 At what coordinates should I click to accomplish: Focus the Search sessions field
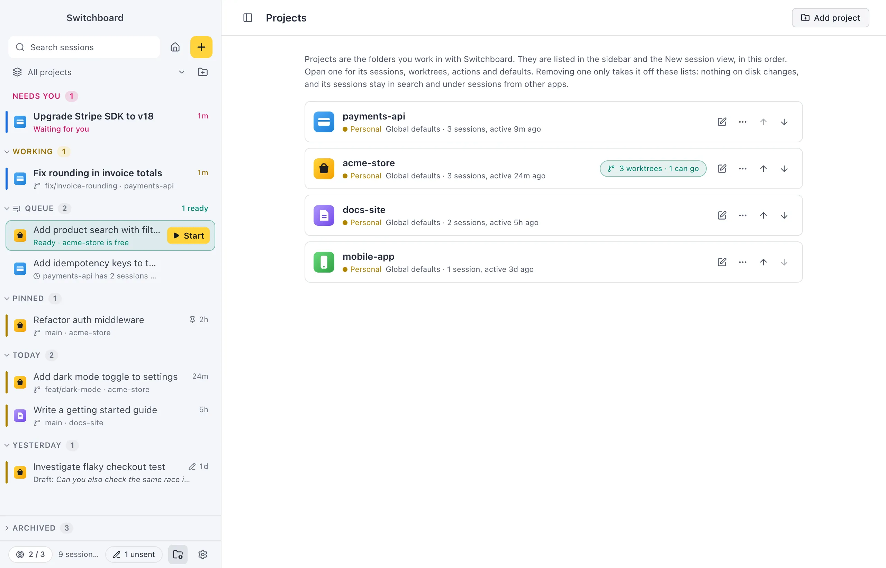pos(84,47)
